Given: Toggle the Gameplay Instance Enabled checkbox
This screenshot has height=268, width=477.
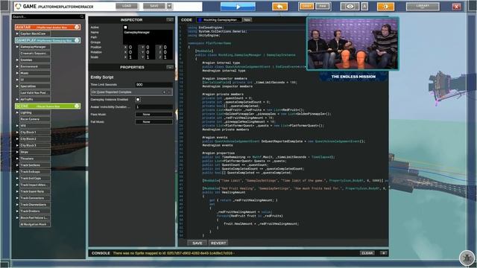Looking at the screenshot, I should [138, 100].
